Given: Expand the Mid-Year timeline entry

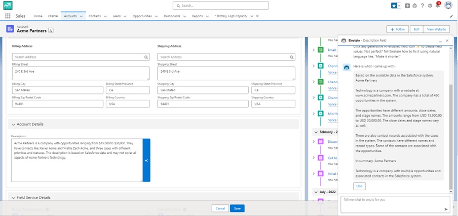Looking at the screenshot, I should (314, 114).
